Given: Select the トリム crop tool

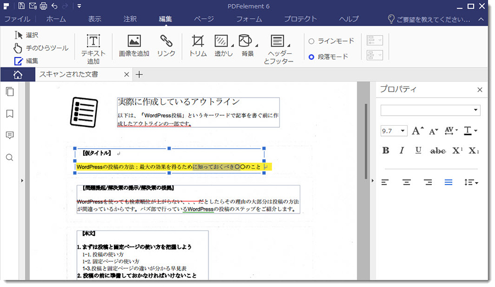Looking at the screenshot, I should click(198, 46).
